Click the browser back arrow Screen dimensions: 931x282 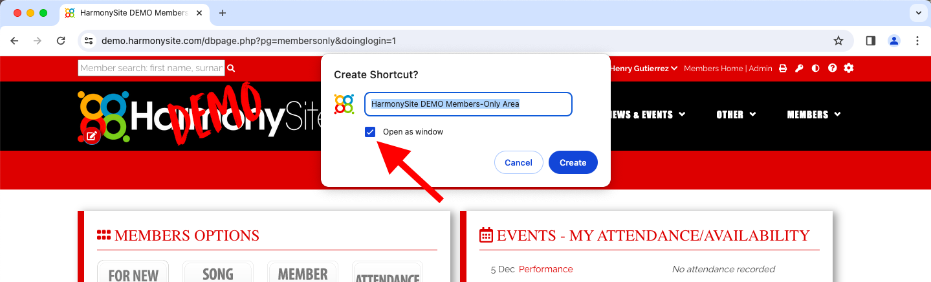15,41
